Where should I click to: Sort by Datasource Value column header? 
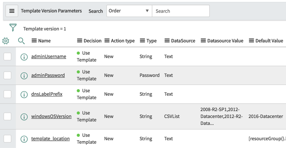225,41
